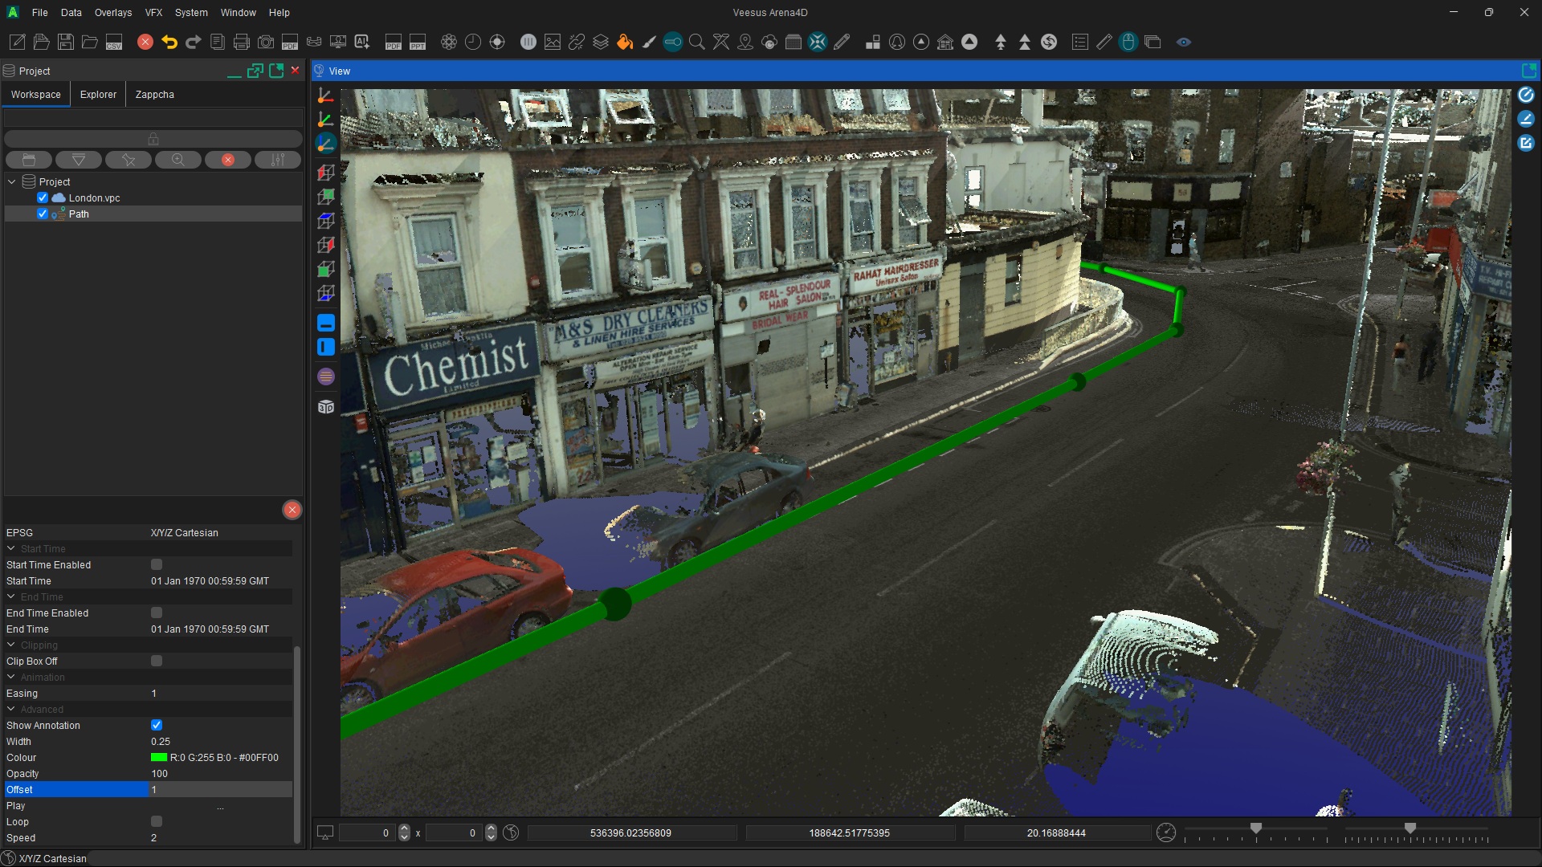Image resolution: width=1542 pixels, height=867 pixels.
Task: Collapse the Advanced section
Action: [11, 709]
